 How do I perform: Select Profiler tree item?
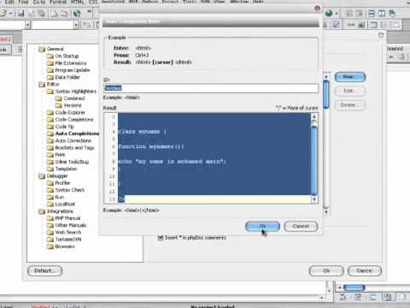point(62,183)
